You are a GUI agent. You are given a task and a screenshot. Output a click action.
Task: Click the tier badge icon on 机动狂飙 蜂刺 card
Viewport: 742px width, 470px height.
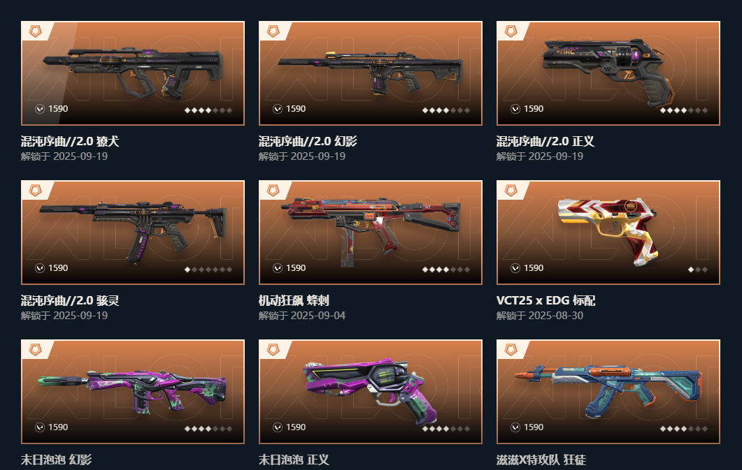pyautogui.click(x=273, y=191)
